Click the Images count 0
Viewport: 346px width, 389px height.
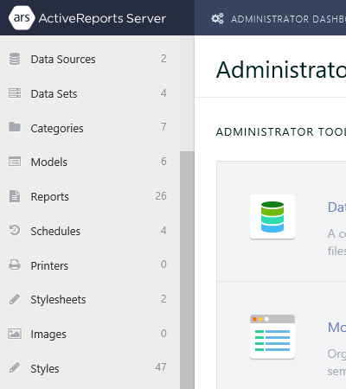click(x=163, y=334)
